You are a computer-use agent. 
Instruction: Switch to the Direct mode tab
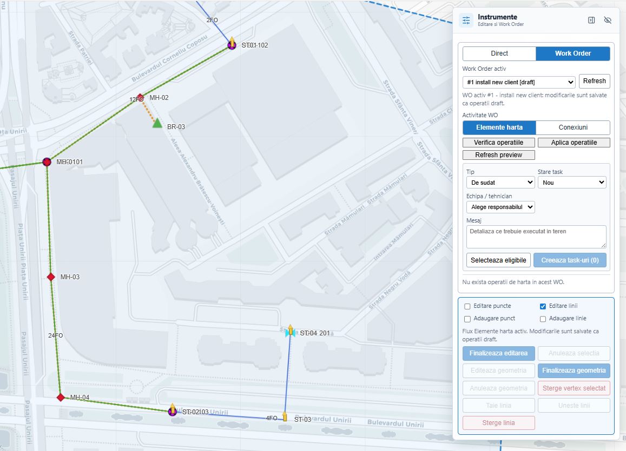[499, 53]
